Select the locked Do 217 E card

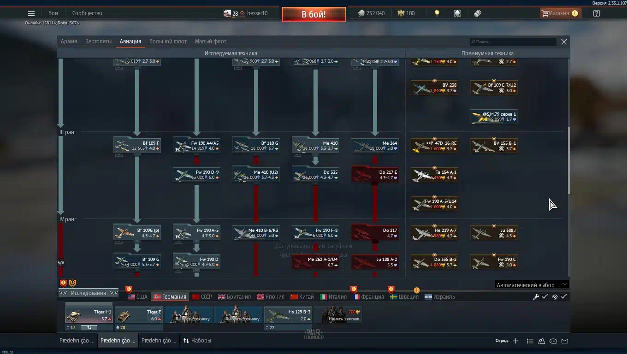[375, 175]
